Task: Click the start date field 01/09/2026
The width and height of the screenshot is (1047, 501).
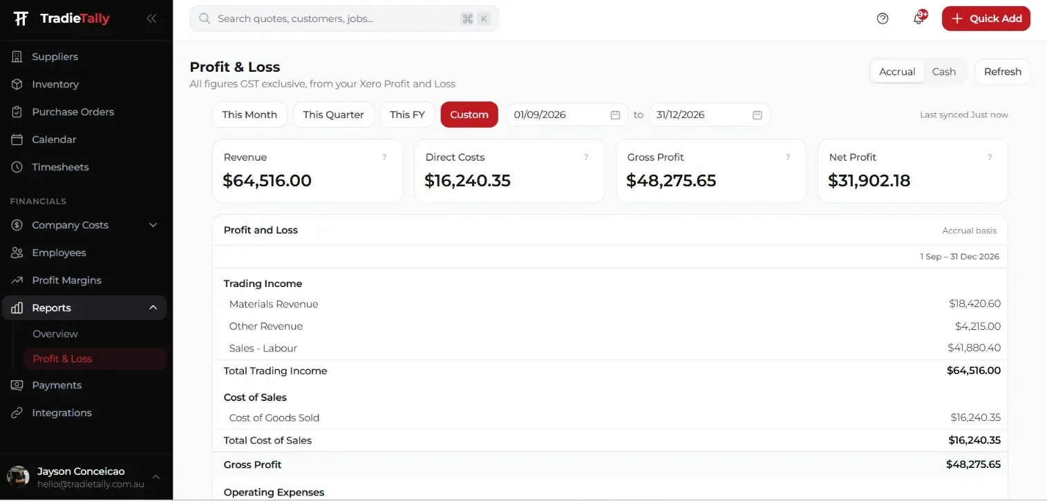Action: tap(567, 115)
